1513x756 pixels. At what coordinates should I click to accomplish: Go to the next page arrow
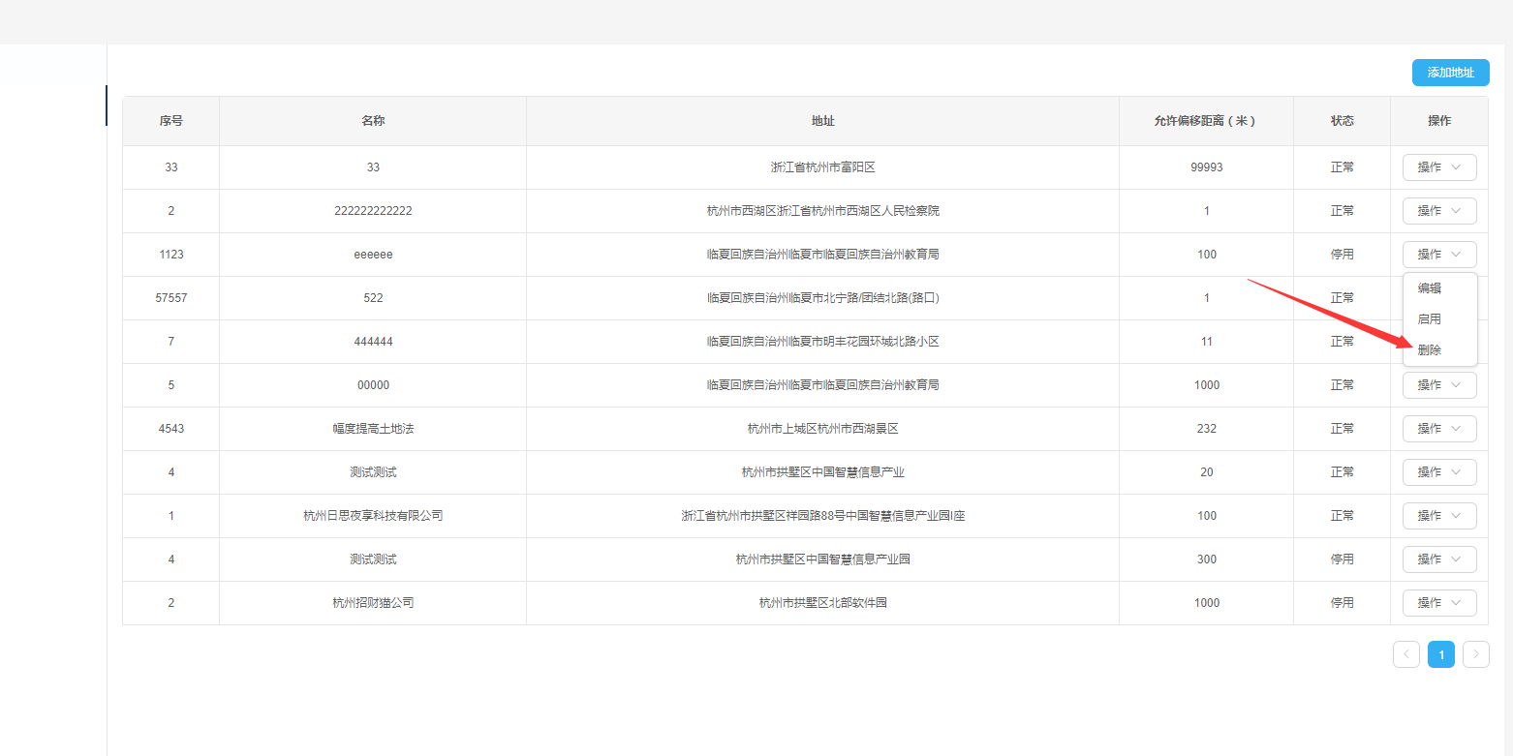coord(1475,655)
